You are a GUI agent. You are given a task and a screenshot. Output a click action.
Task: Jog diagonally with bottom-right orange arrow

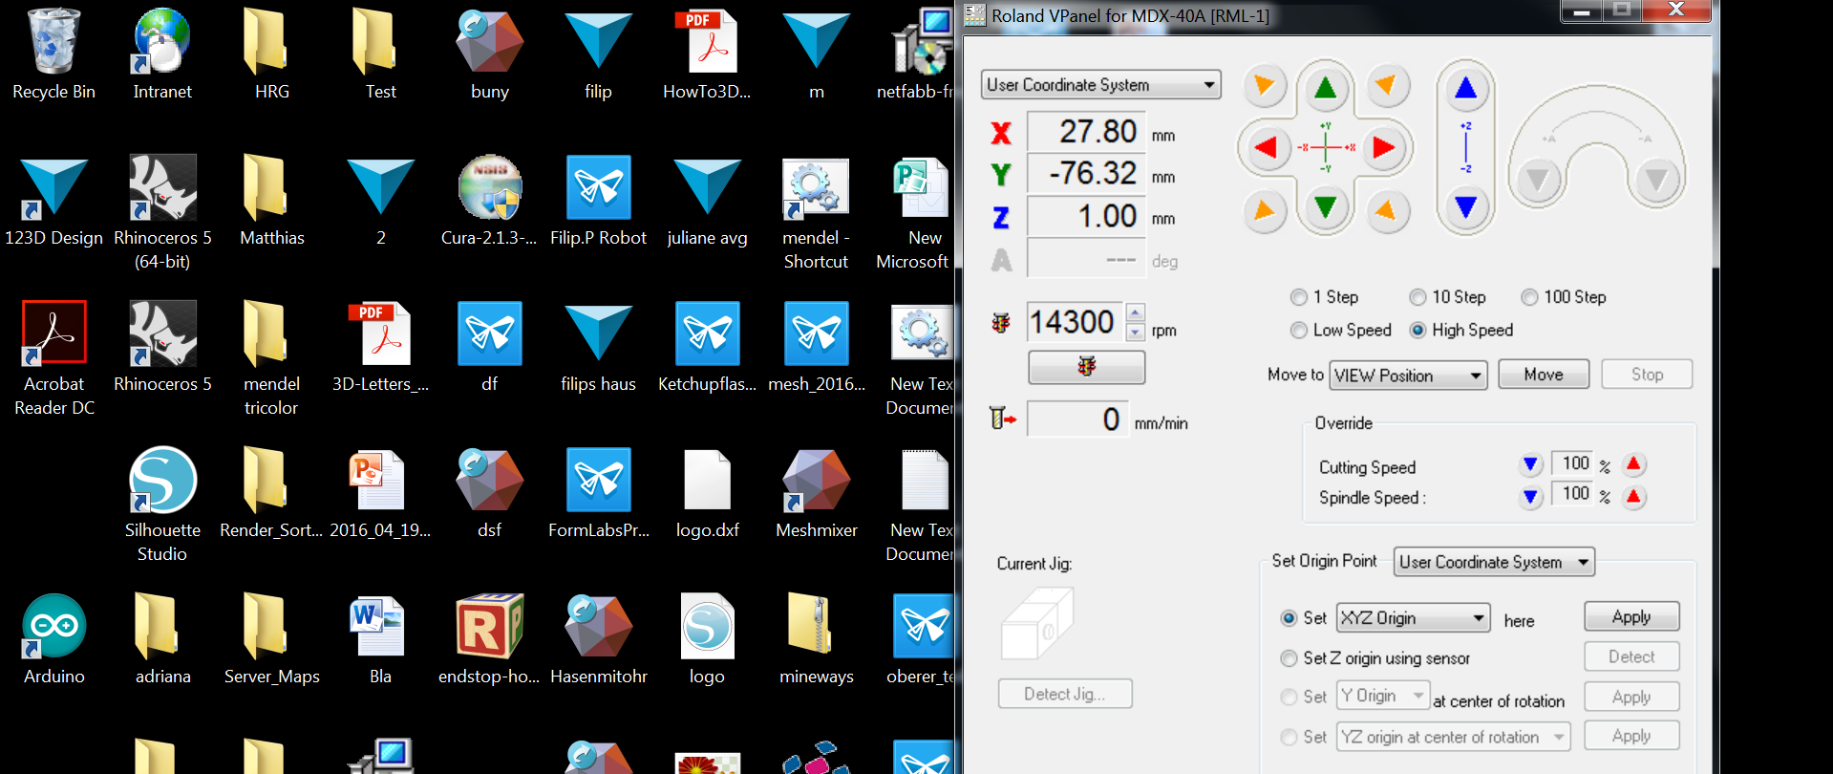tap(1387, 210)
